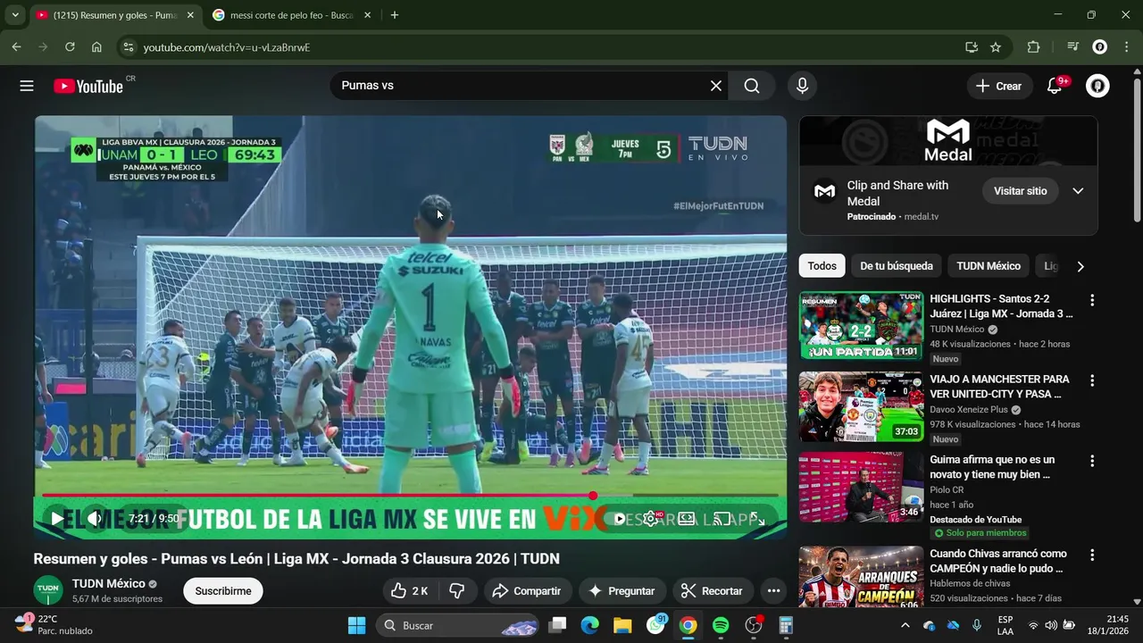Select the Todos filter chip
Image resolution: width=1143 pixels, height=643 pixels.
click(822, 266)
